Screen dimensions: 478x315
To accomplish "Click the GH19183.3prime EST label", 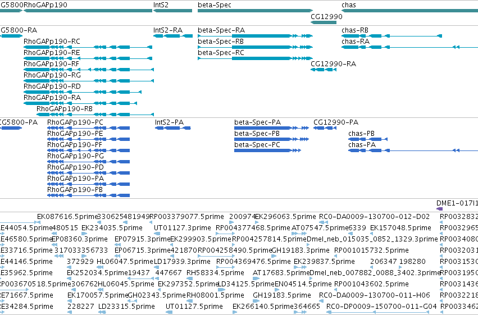I will [301, 251].
